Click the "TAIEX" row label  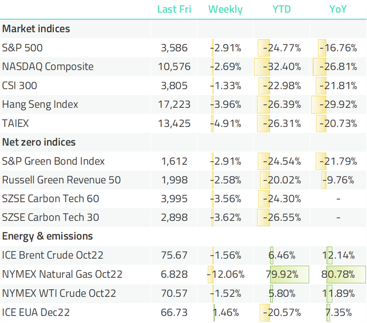[16, 123]
